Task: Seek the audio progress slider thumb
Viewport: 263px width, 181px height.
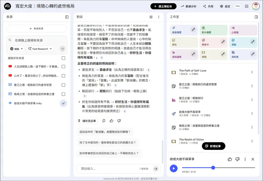Action: pyautogui.click(x=213, y=168)
